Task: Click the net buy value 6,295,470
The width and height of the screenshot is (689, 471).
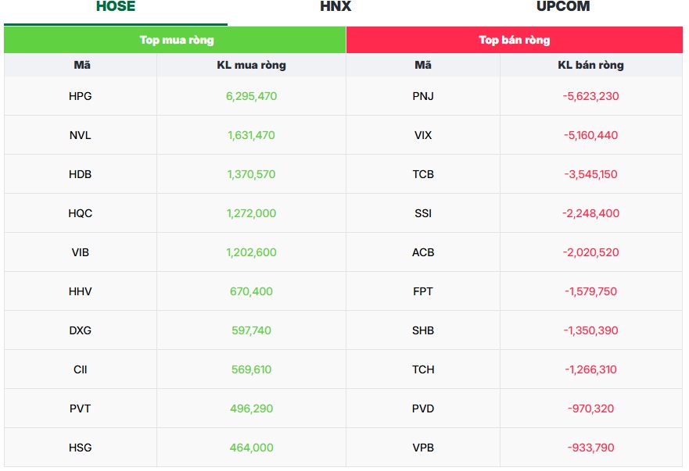Action: click(251, 96)
